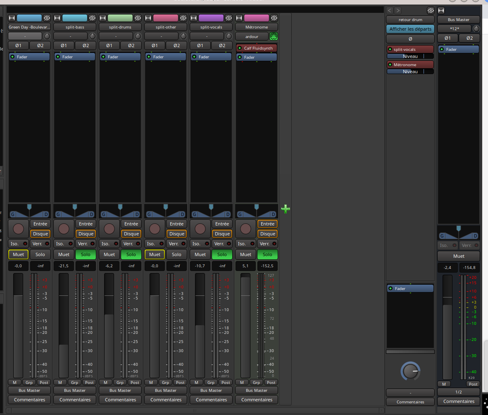Arm recording on split-vocals strip
This screenshot has height=415, width=488.
(200, 229)
